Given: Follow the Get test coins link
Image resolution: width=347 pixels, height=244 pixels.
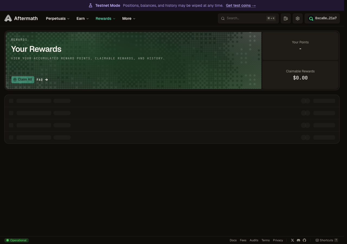Looking at the screenshot, I should [x=241, y=5].
